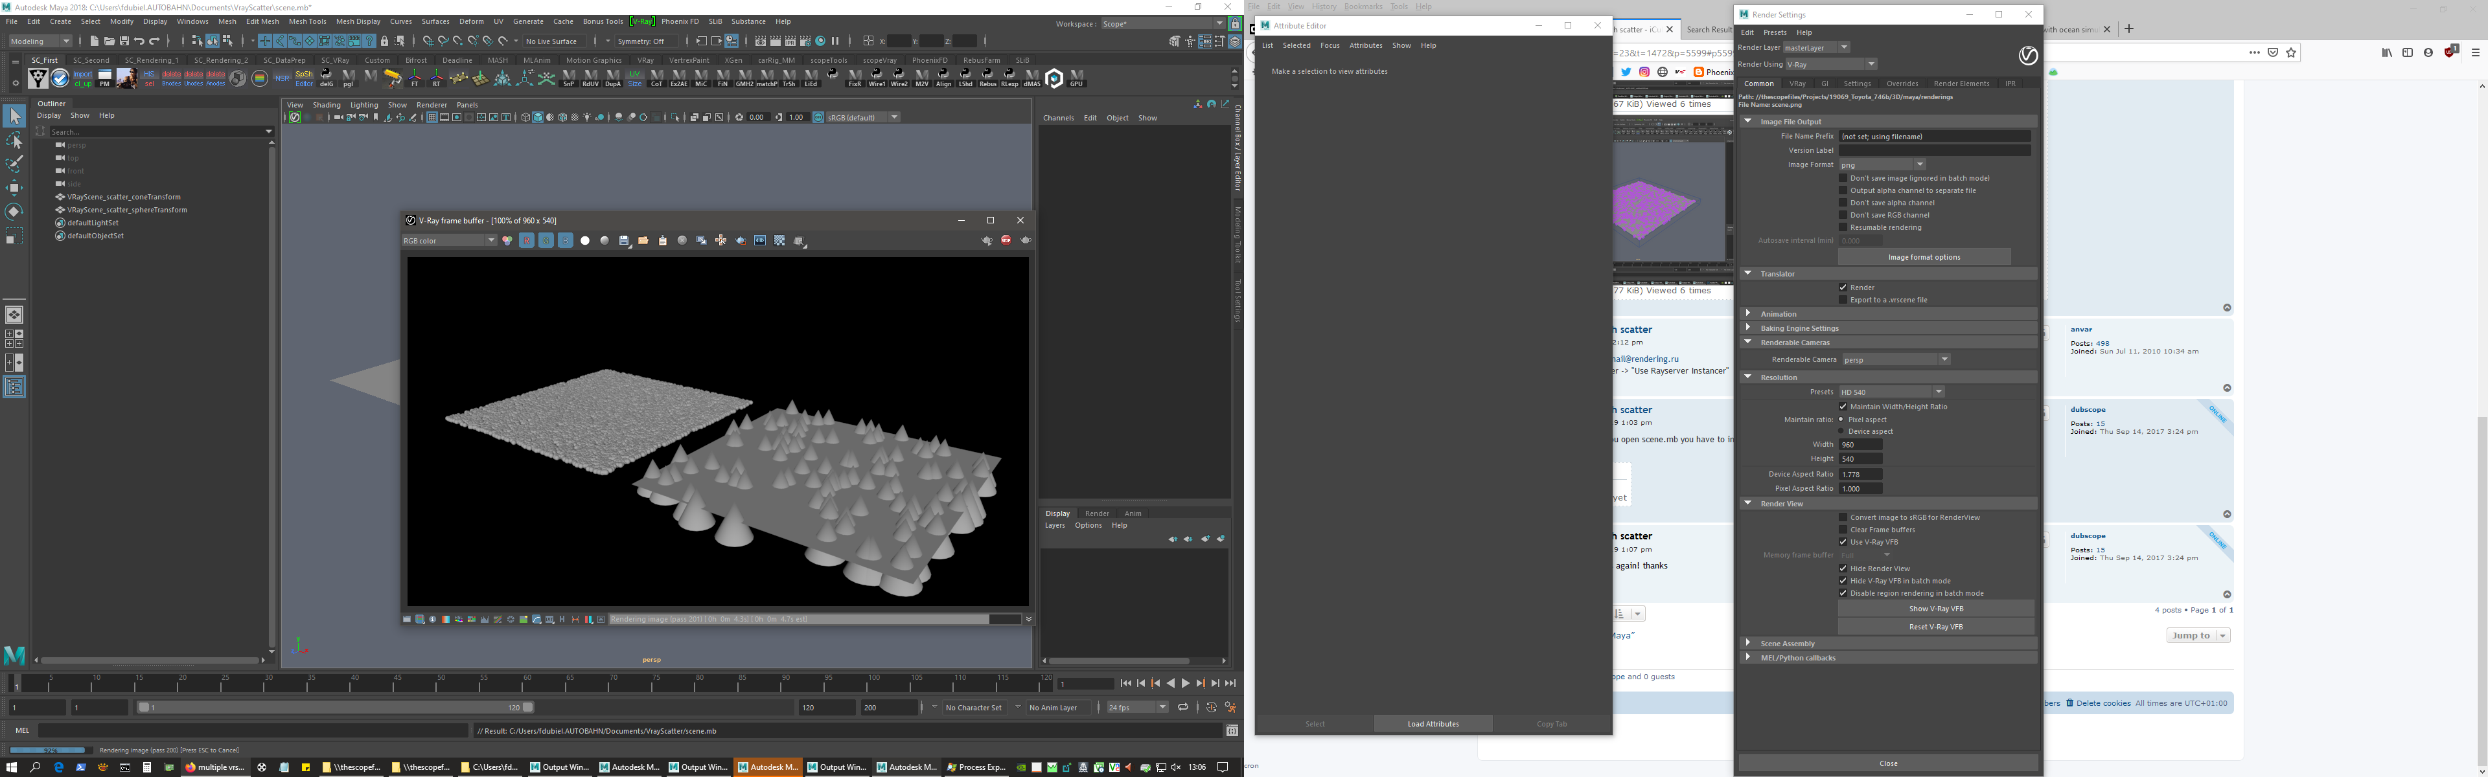The image size is (2488, 777).
Task: Click the load image folder icon in frame buffer
Action: (x=643, y=240)
